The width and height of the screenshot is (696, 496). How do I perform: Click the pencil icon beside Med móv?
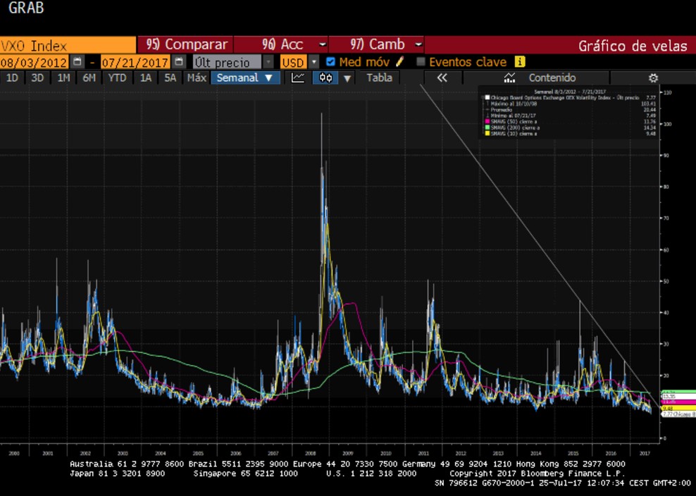point(400,62)
